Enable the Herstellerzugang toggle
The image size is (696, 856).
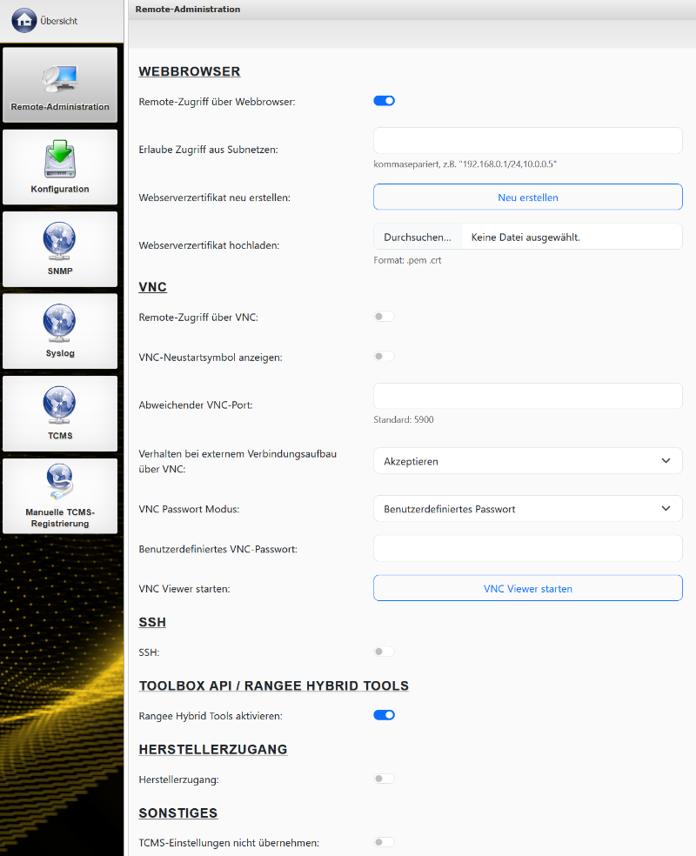(x=384, y=779)
